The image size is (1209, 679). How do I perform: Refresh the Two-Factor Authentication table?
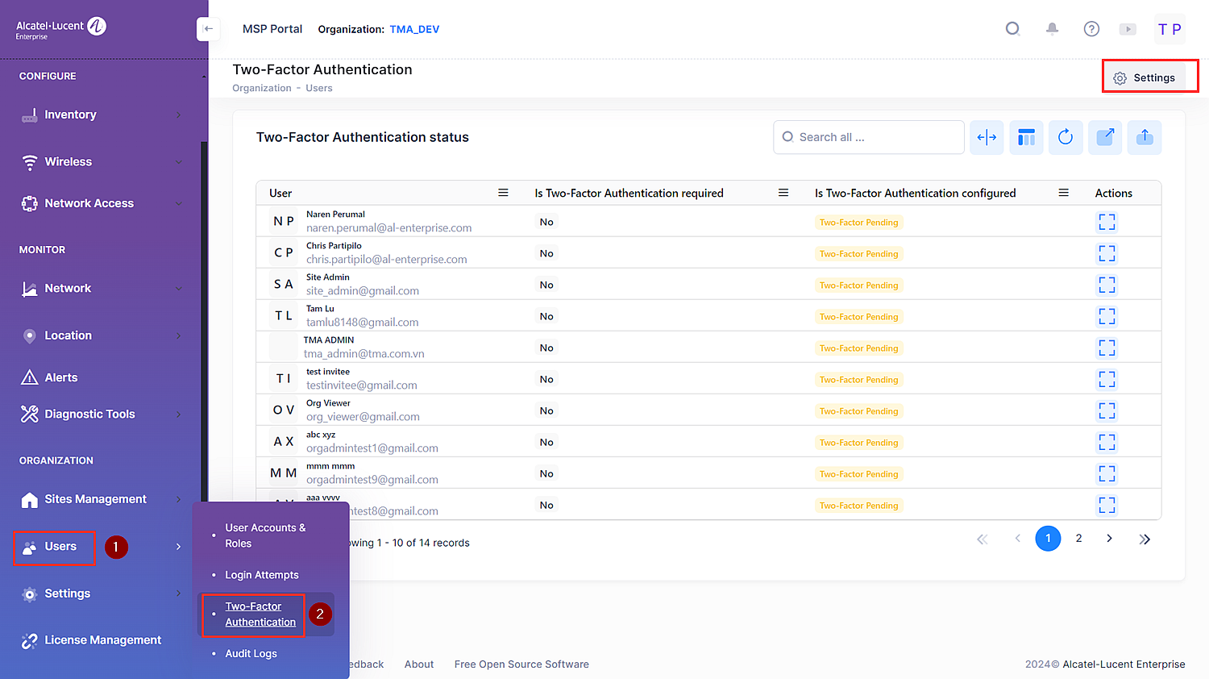[x=1066, y=137]
